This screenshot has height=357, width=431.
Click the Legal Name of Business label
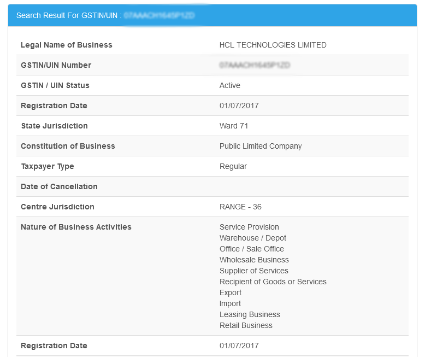click(x=66, y=45)
